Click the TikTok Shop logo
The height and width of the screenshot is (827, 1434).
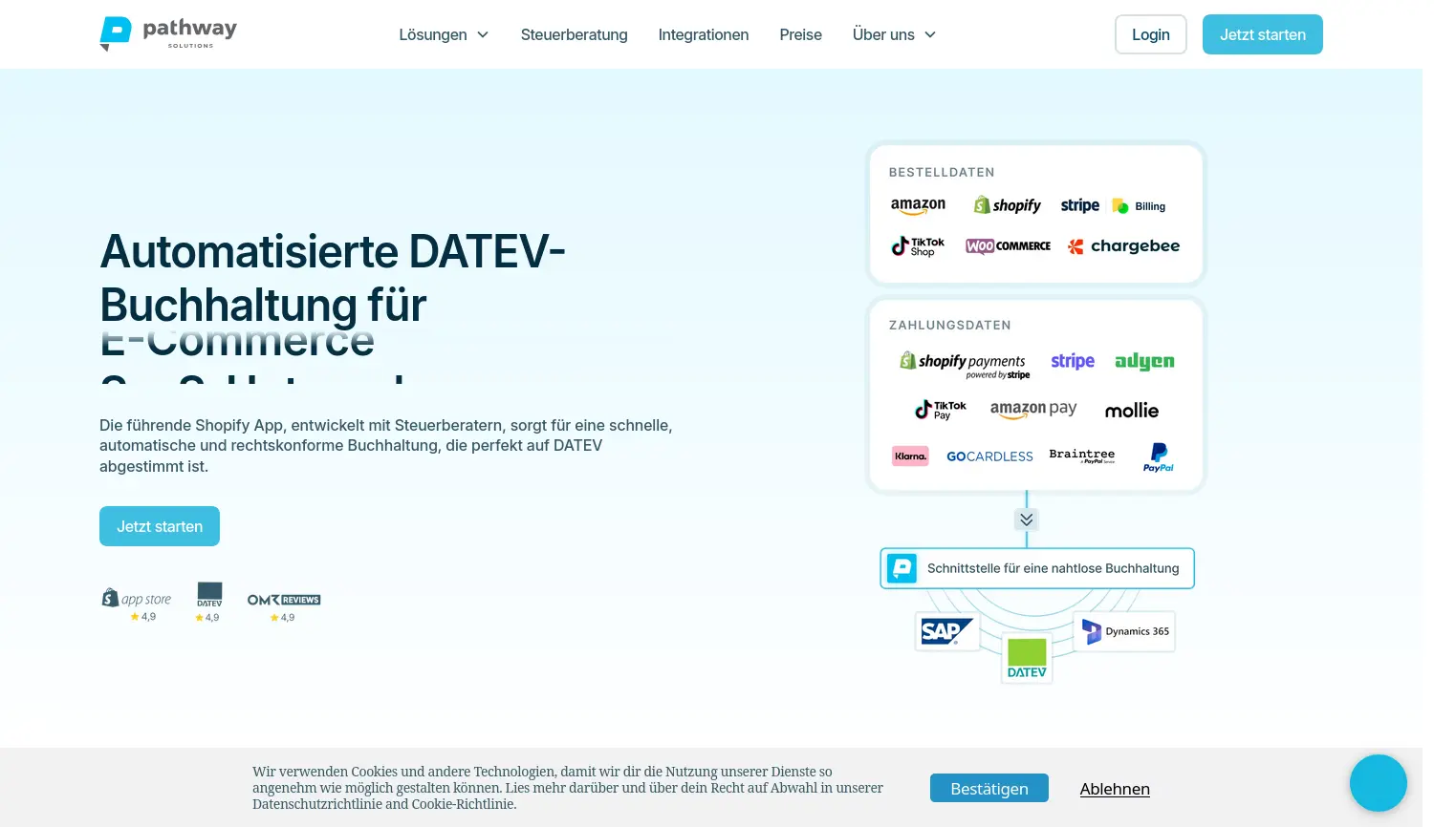[917, 245]
